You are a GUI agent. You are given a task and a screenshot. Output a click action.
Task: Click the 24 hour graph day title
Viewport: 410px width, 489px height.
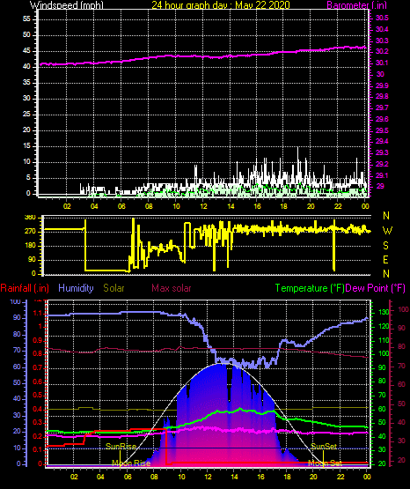coord(221,5)
